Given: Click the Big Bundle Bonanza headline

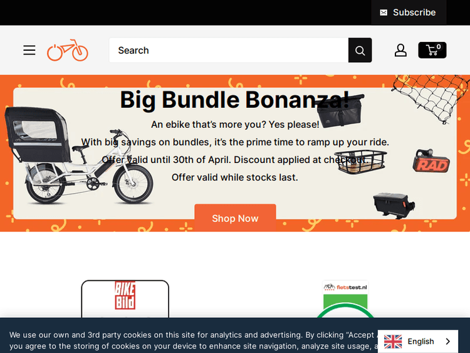Looking at the screenshot, I should [235, 100].
